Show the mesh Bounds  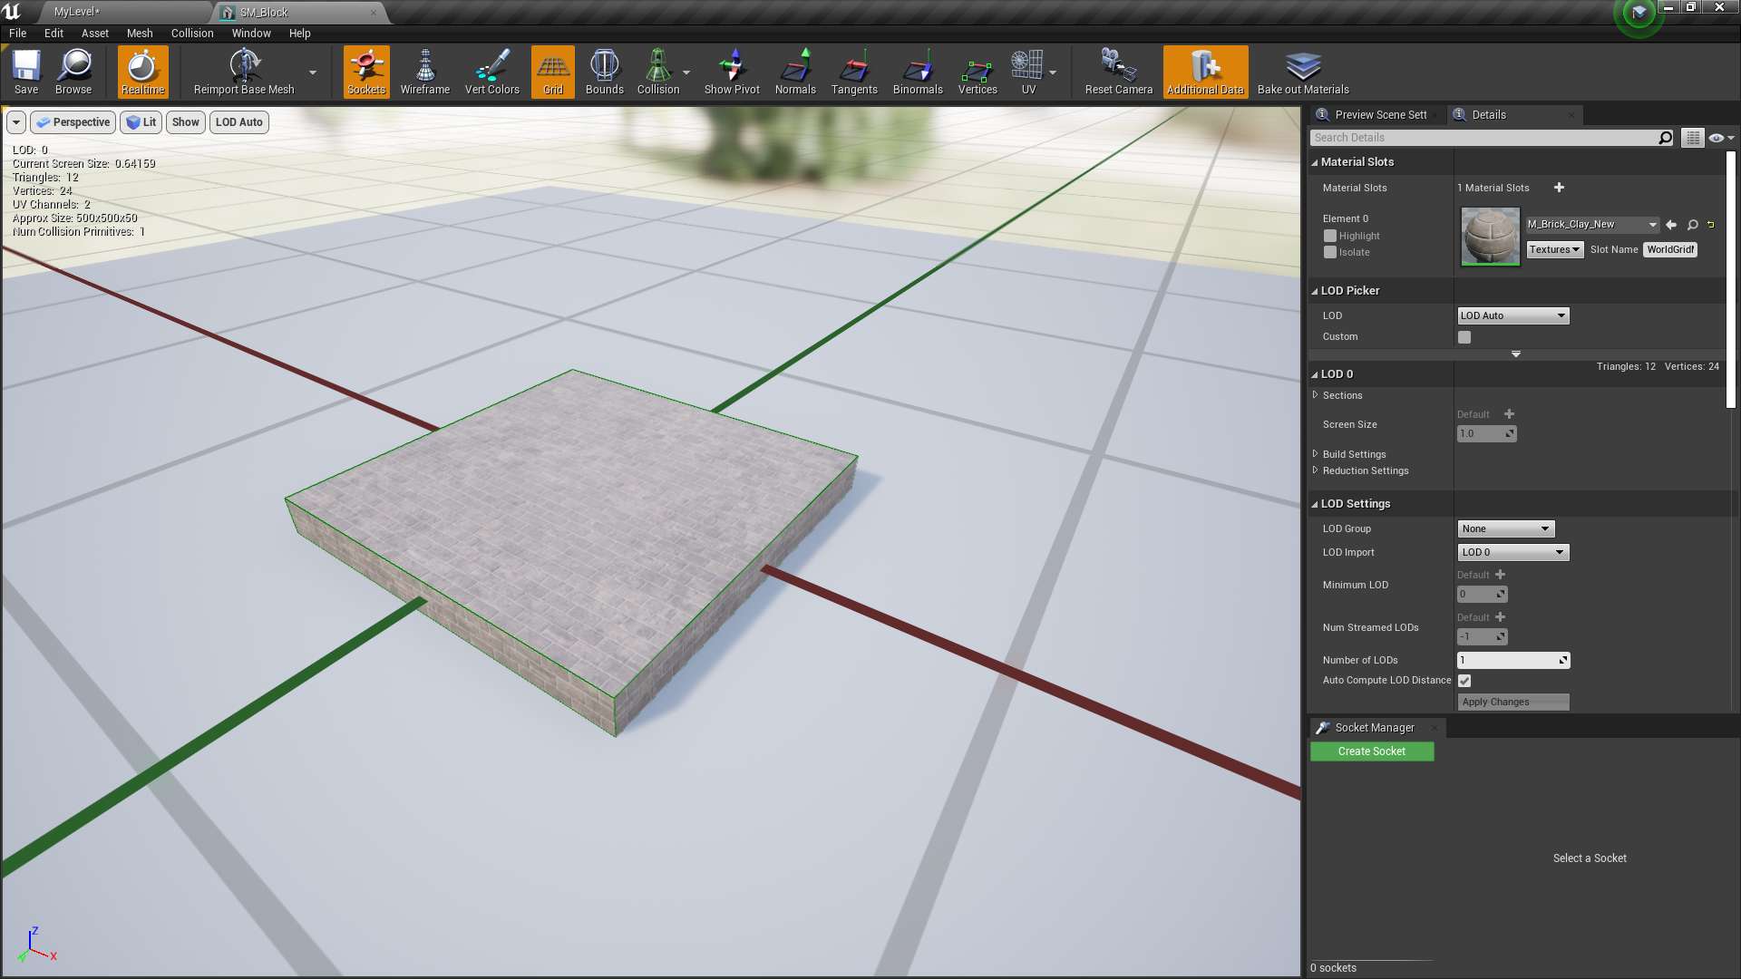pyautogui.click(x=604, y=72)
